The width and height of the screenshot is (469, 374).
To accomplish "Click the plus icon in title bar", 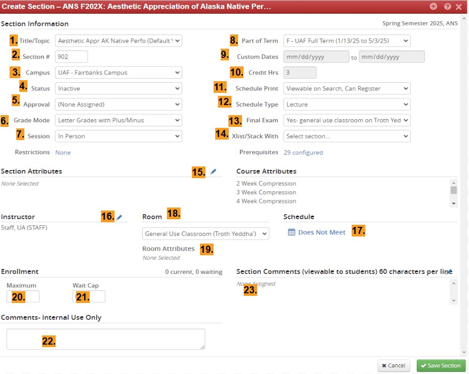I will click(433, 7).
